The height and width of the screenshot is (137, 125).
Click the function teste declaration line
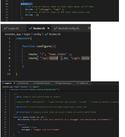(x=30, y=117)
